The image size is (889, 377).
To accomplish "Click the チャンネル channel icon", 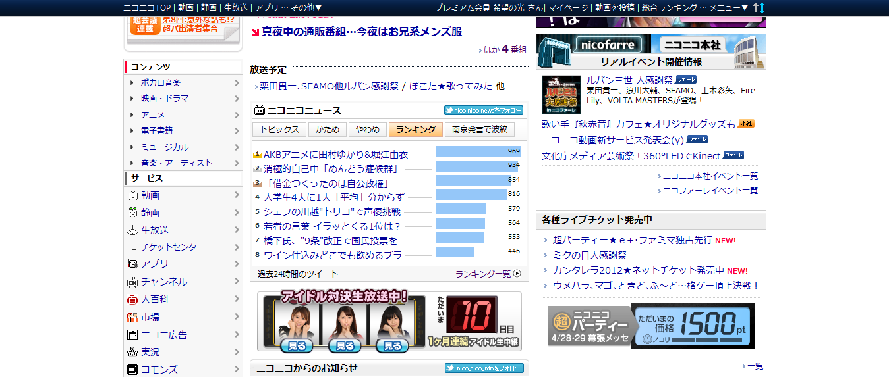I will coord(132,282).
